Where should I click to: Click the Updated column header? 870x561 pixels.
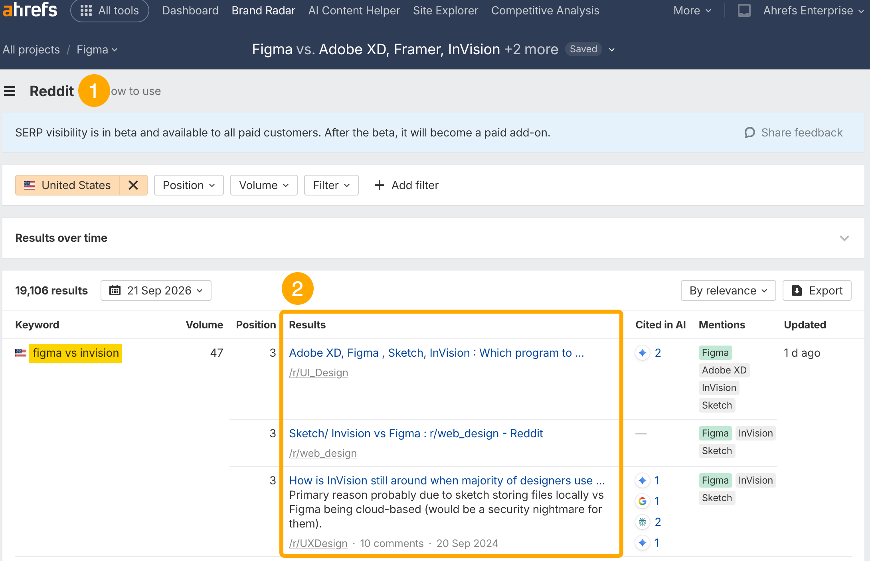tap(805, 325)
